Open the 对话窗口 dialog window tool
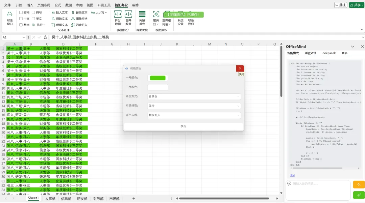Screen dimensions: 365x203 click(10, 18)
